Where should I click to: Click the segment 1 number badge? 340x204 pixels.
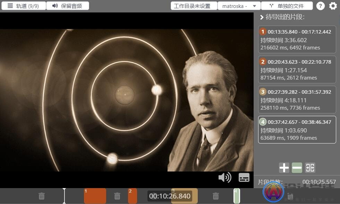pyautogui.click(x=263, y=32)
